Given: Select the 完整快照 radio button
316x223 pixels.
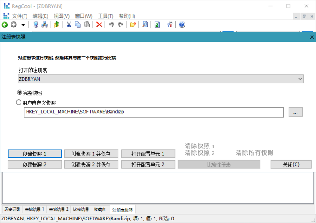Looking at the screenshot, I should [x=19, y=92].
